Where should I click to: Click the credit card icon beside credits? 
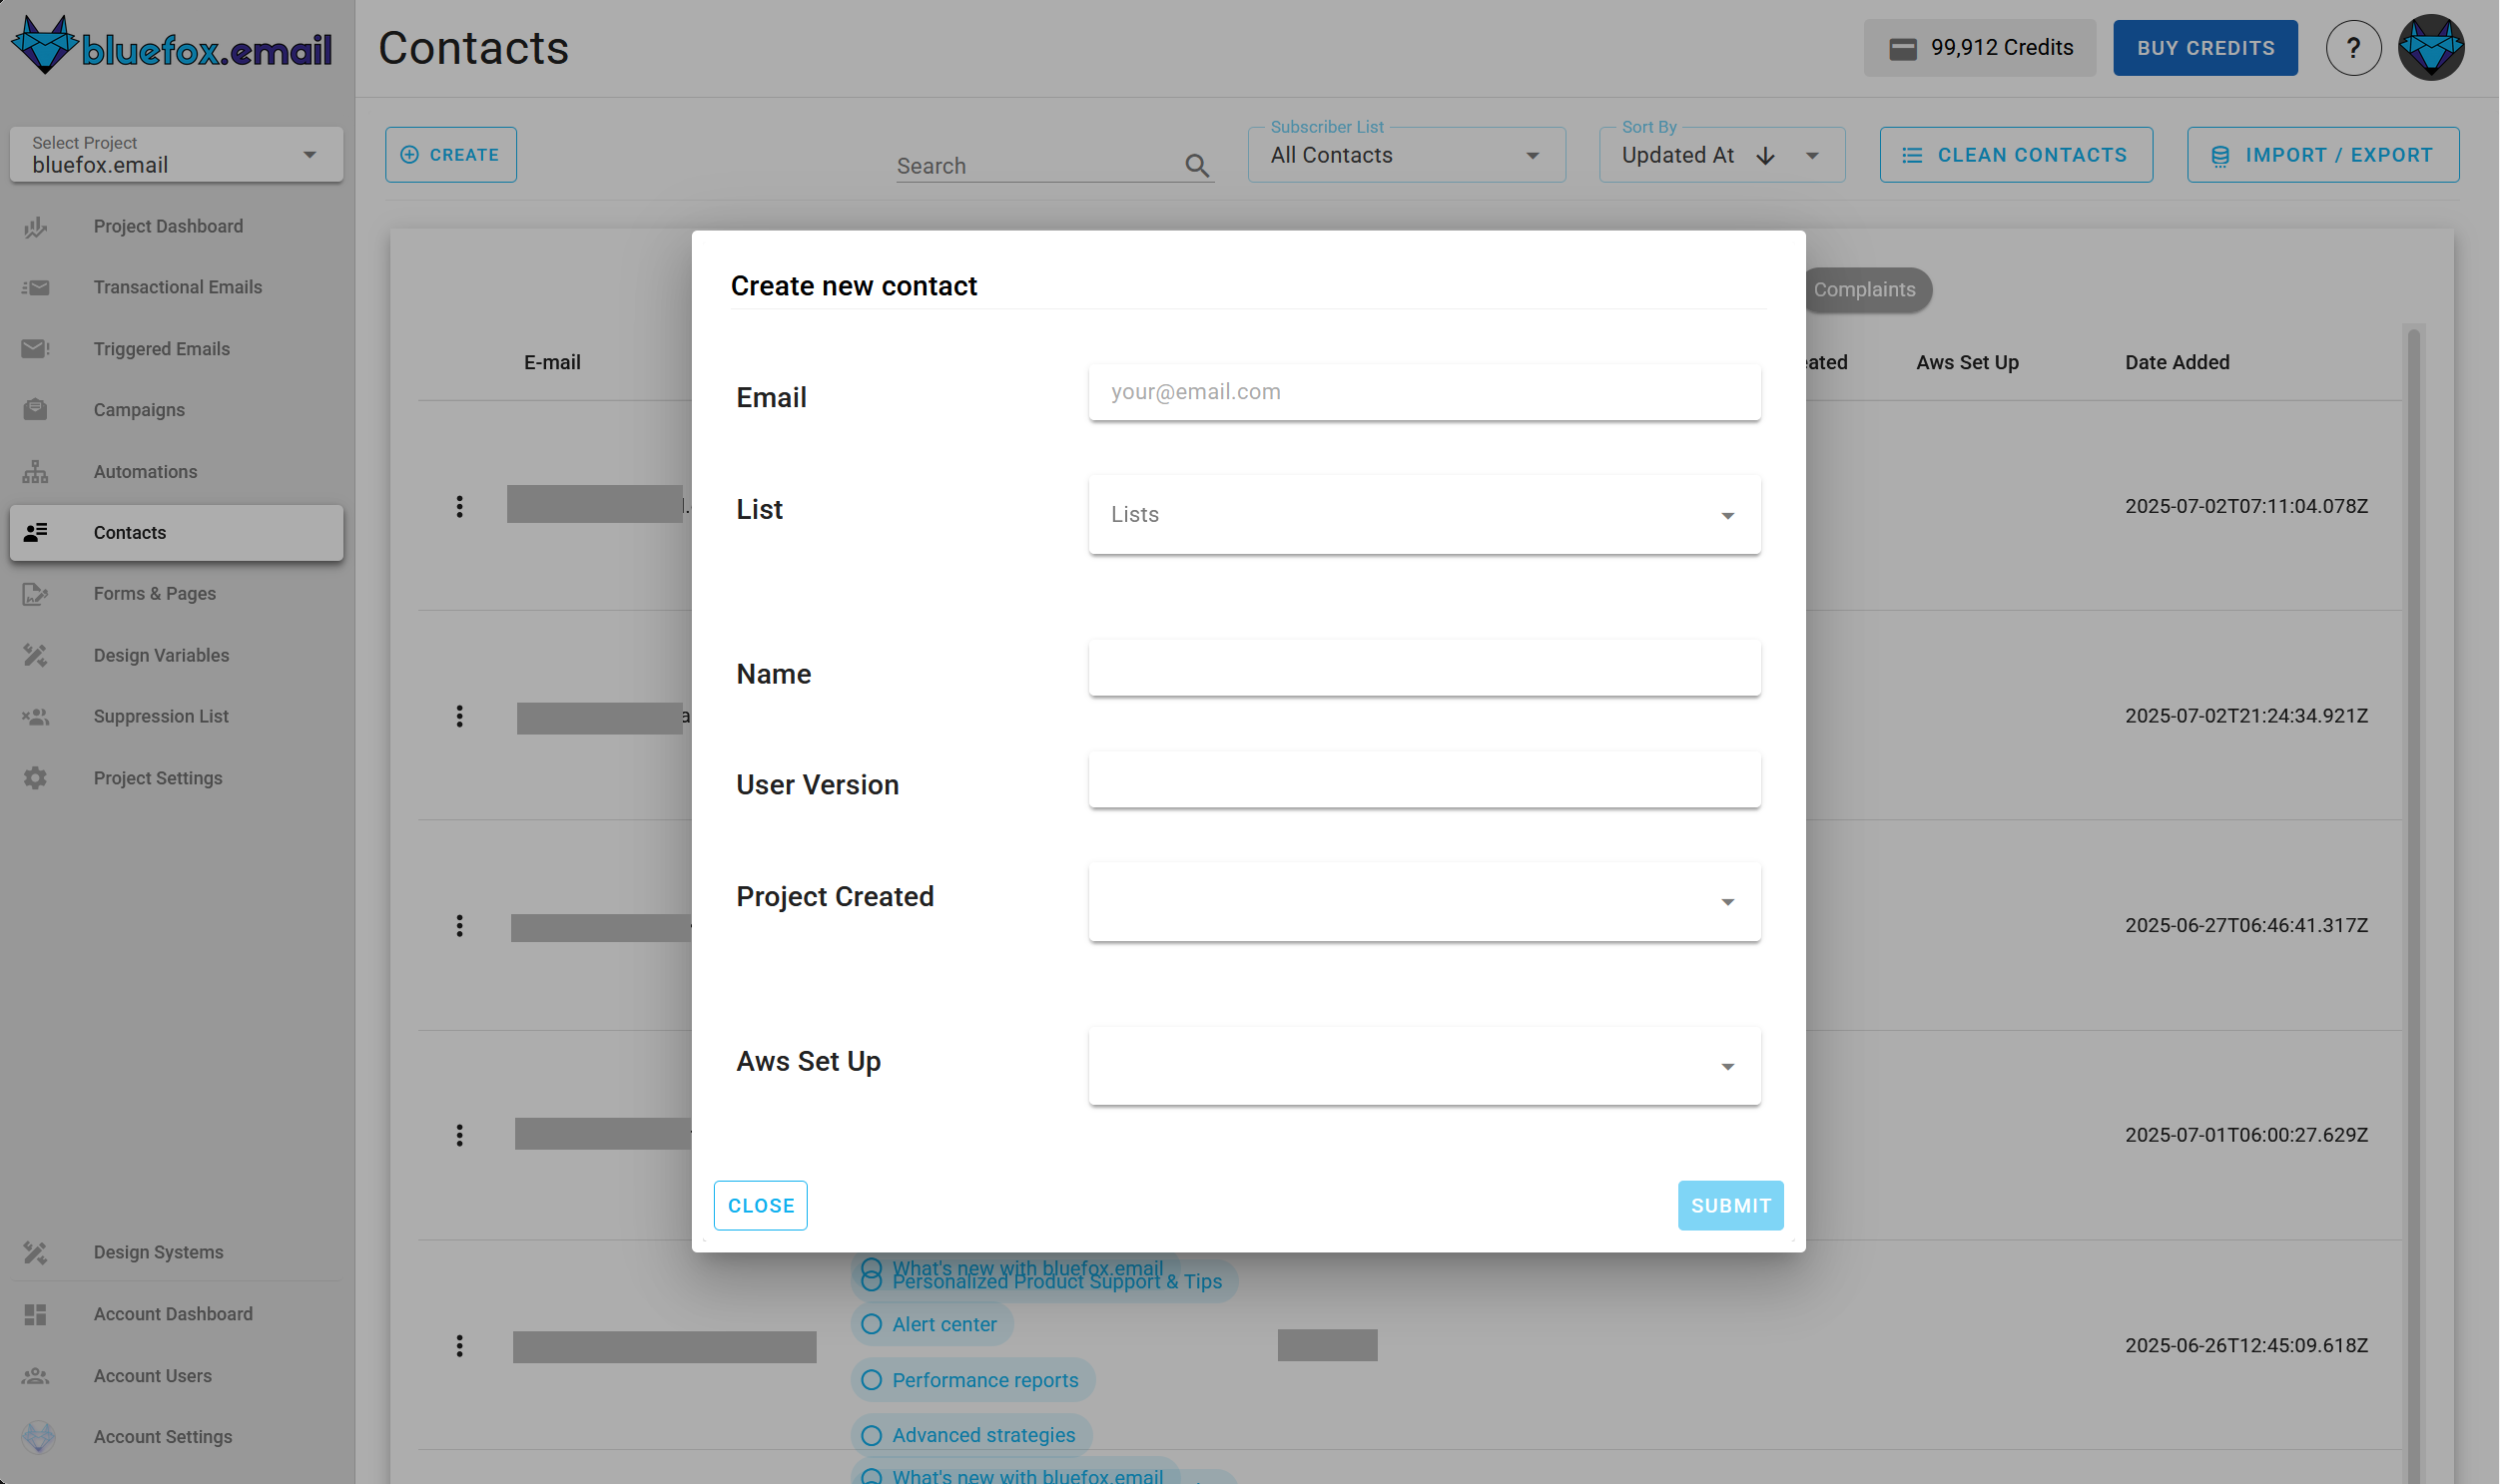pos(1903,49)
